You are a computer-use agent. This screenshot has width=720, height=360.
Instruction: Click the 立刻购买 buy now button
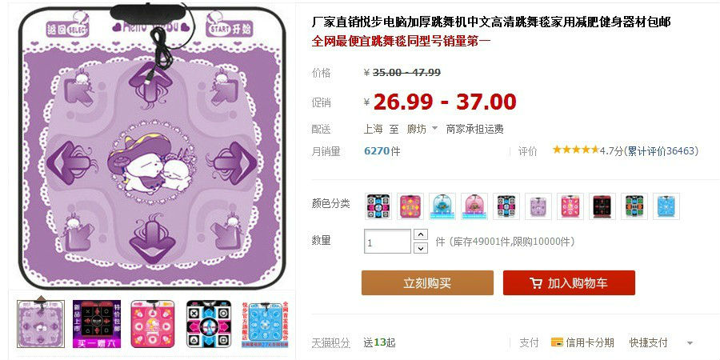click(x=427, y=283)
